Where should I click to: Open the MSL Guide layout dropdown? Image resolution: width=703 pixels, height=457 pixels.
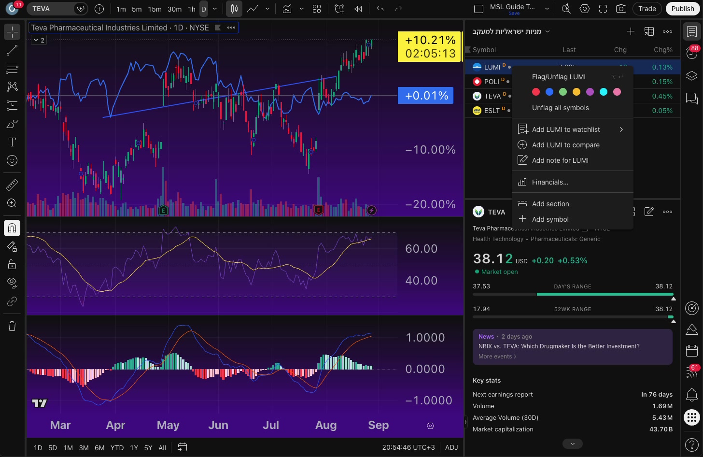point(547,9)
